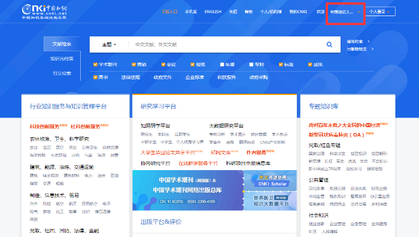This screenshot has width=419, height=237.
Task: Toggle the 标准 checkbox
Action: (x=281, y=64)
